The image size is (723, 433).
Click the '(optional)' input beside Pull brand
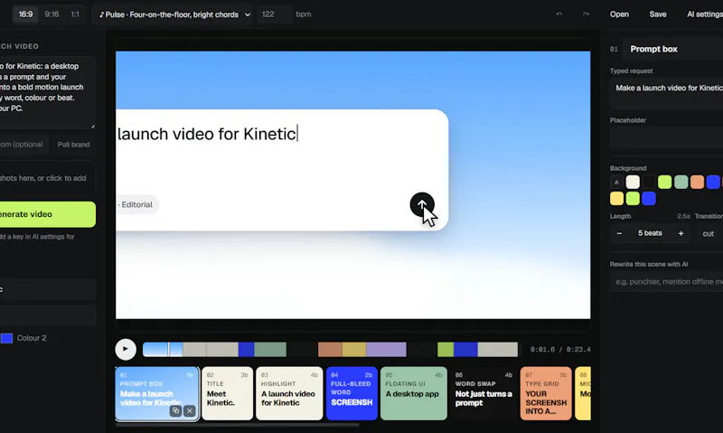tap(24, 145)
